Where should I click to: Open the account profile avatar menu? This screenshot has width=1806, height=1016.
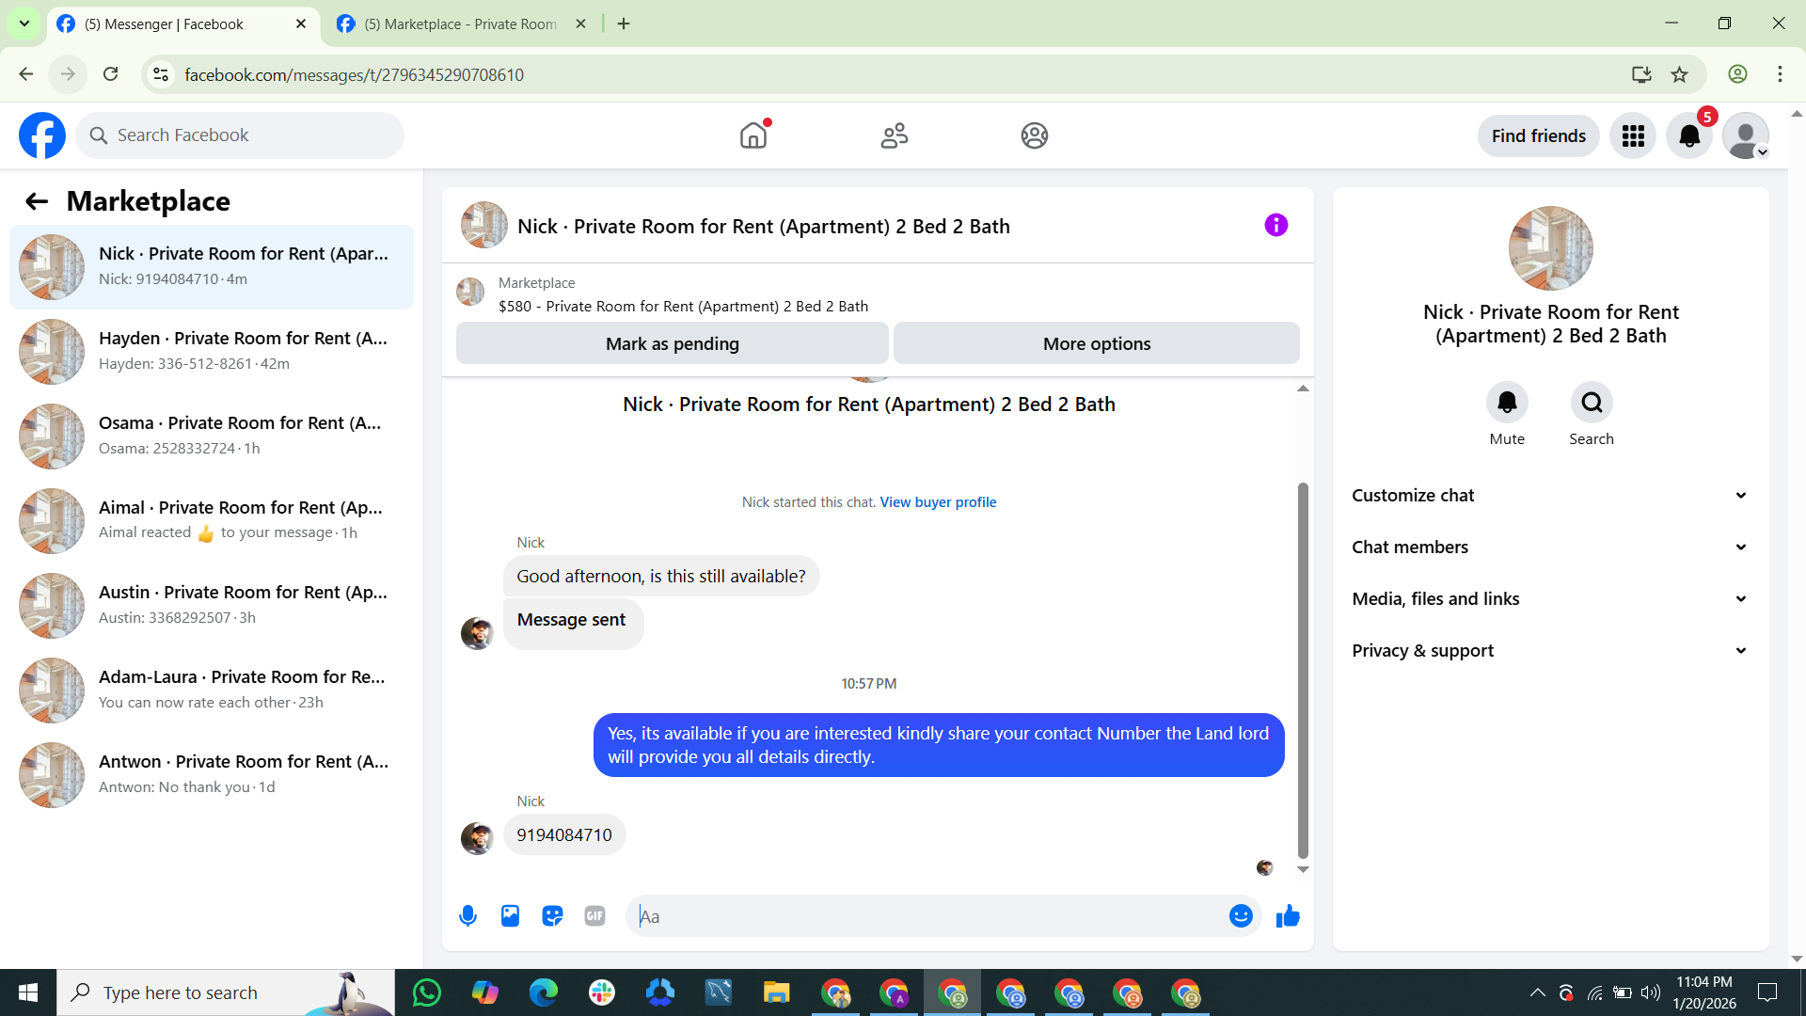tap(1746, 136)
